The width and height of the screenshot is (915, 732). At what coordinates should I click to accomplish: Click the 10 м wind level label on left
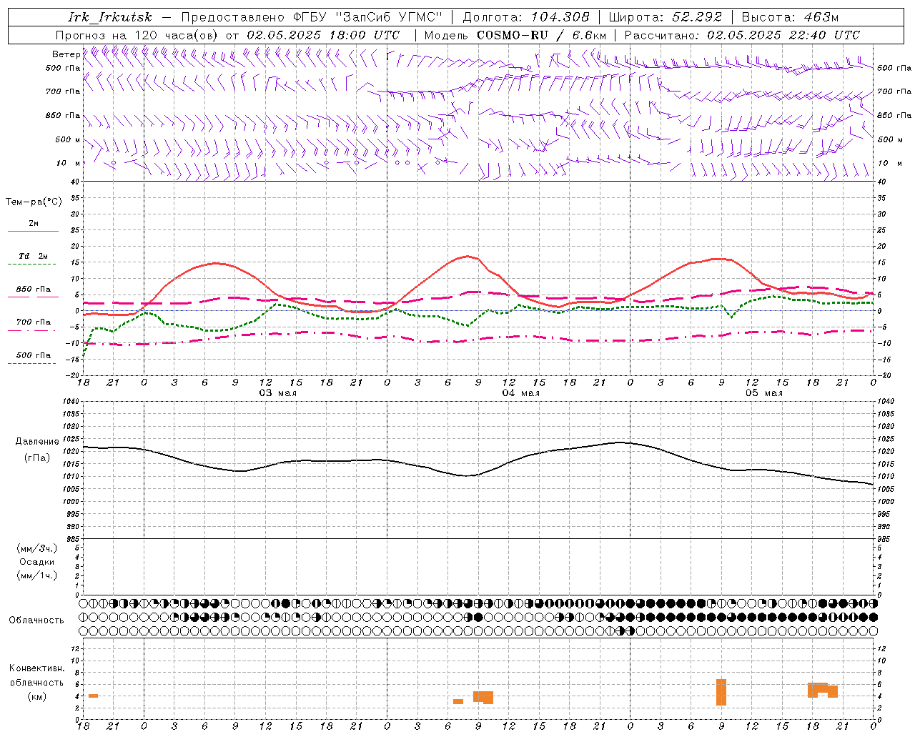[69, 163]
